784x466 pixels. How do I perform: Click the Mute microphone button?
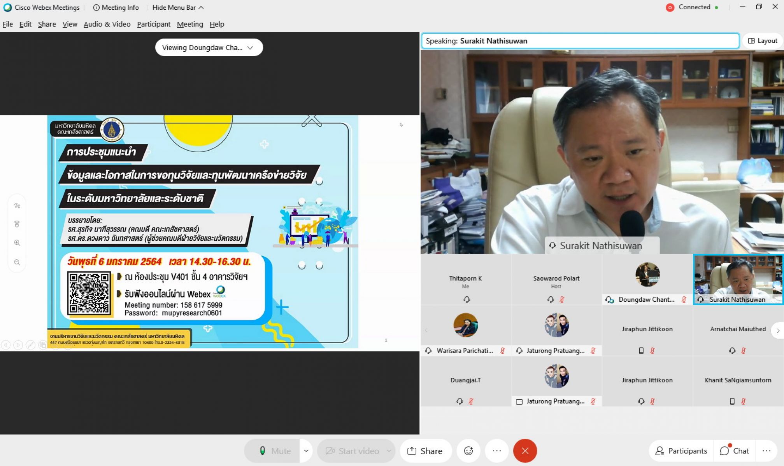[272, 451]
